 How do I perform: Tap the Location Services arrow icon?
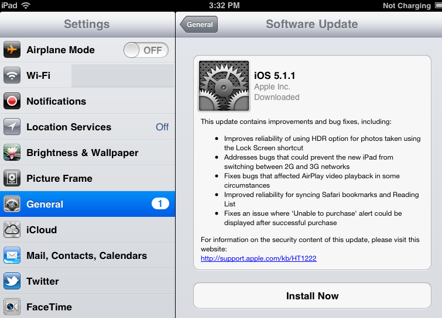tap(12, 127)
